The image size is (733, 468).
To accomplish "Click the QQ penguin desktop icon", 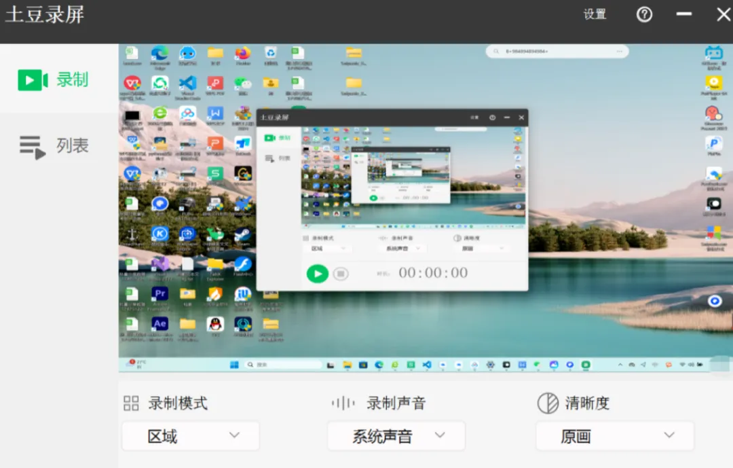I will click(215, 324).
